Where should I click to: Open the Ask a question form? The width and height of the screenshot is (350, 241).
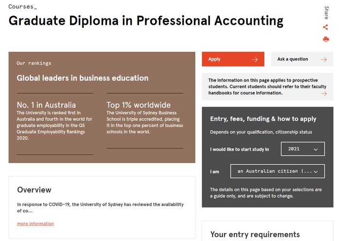pos(302,59)
